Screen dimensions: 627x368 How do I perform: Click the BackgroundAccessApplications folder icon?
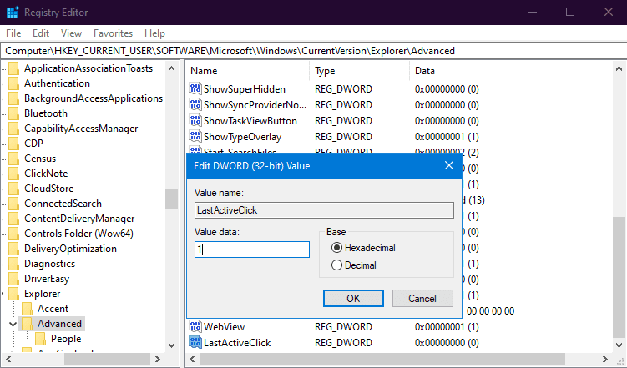click(14, 98)
